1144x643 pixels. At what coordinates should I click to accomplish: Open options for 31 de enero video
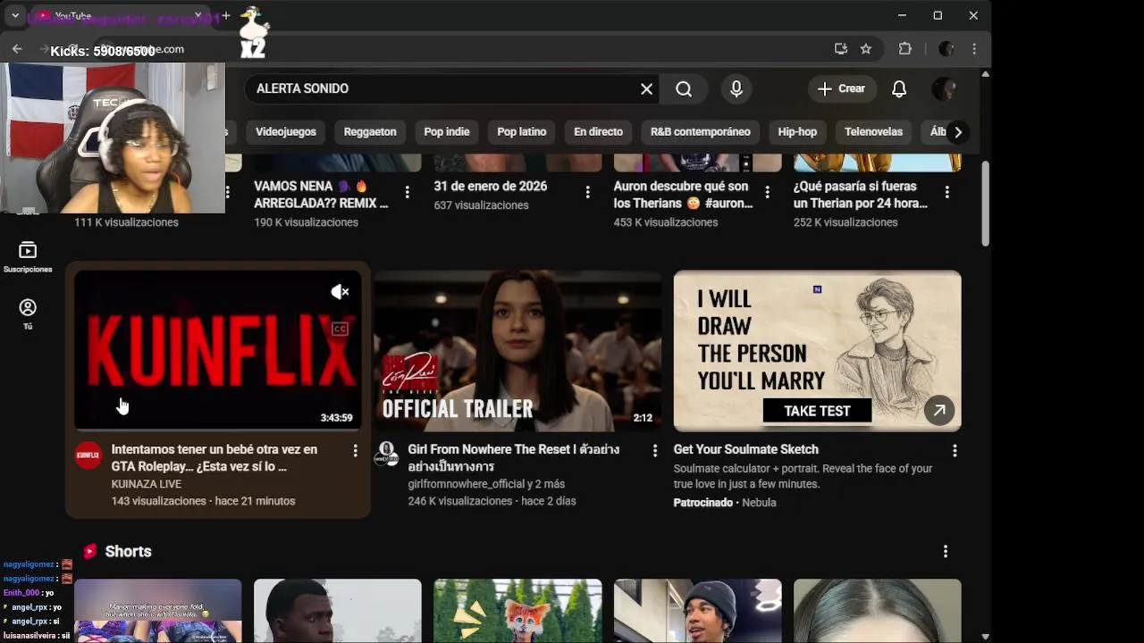[587, 192]
